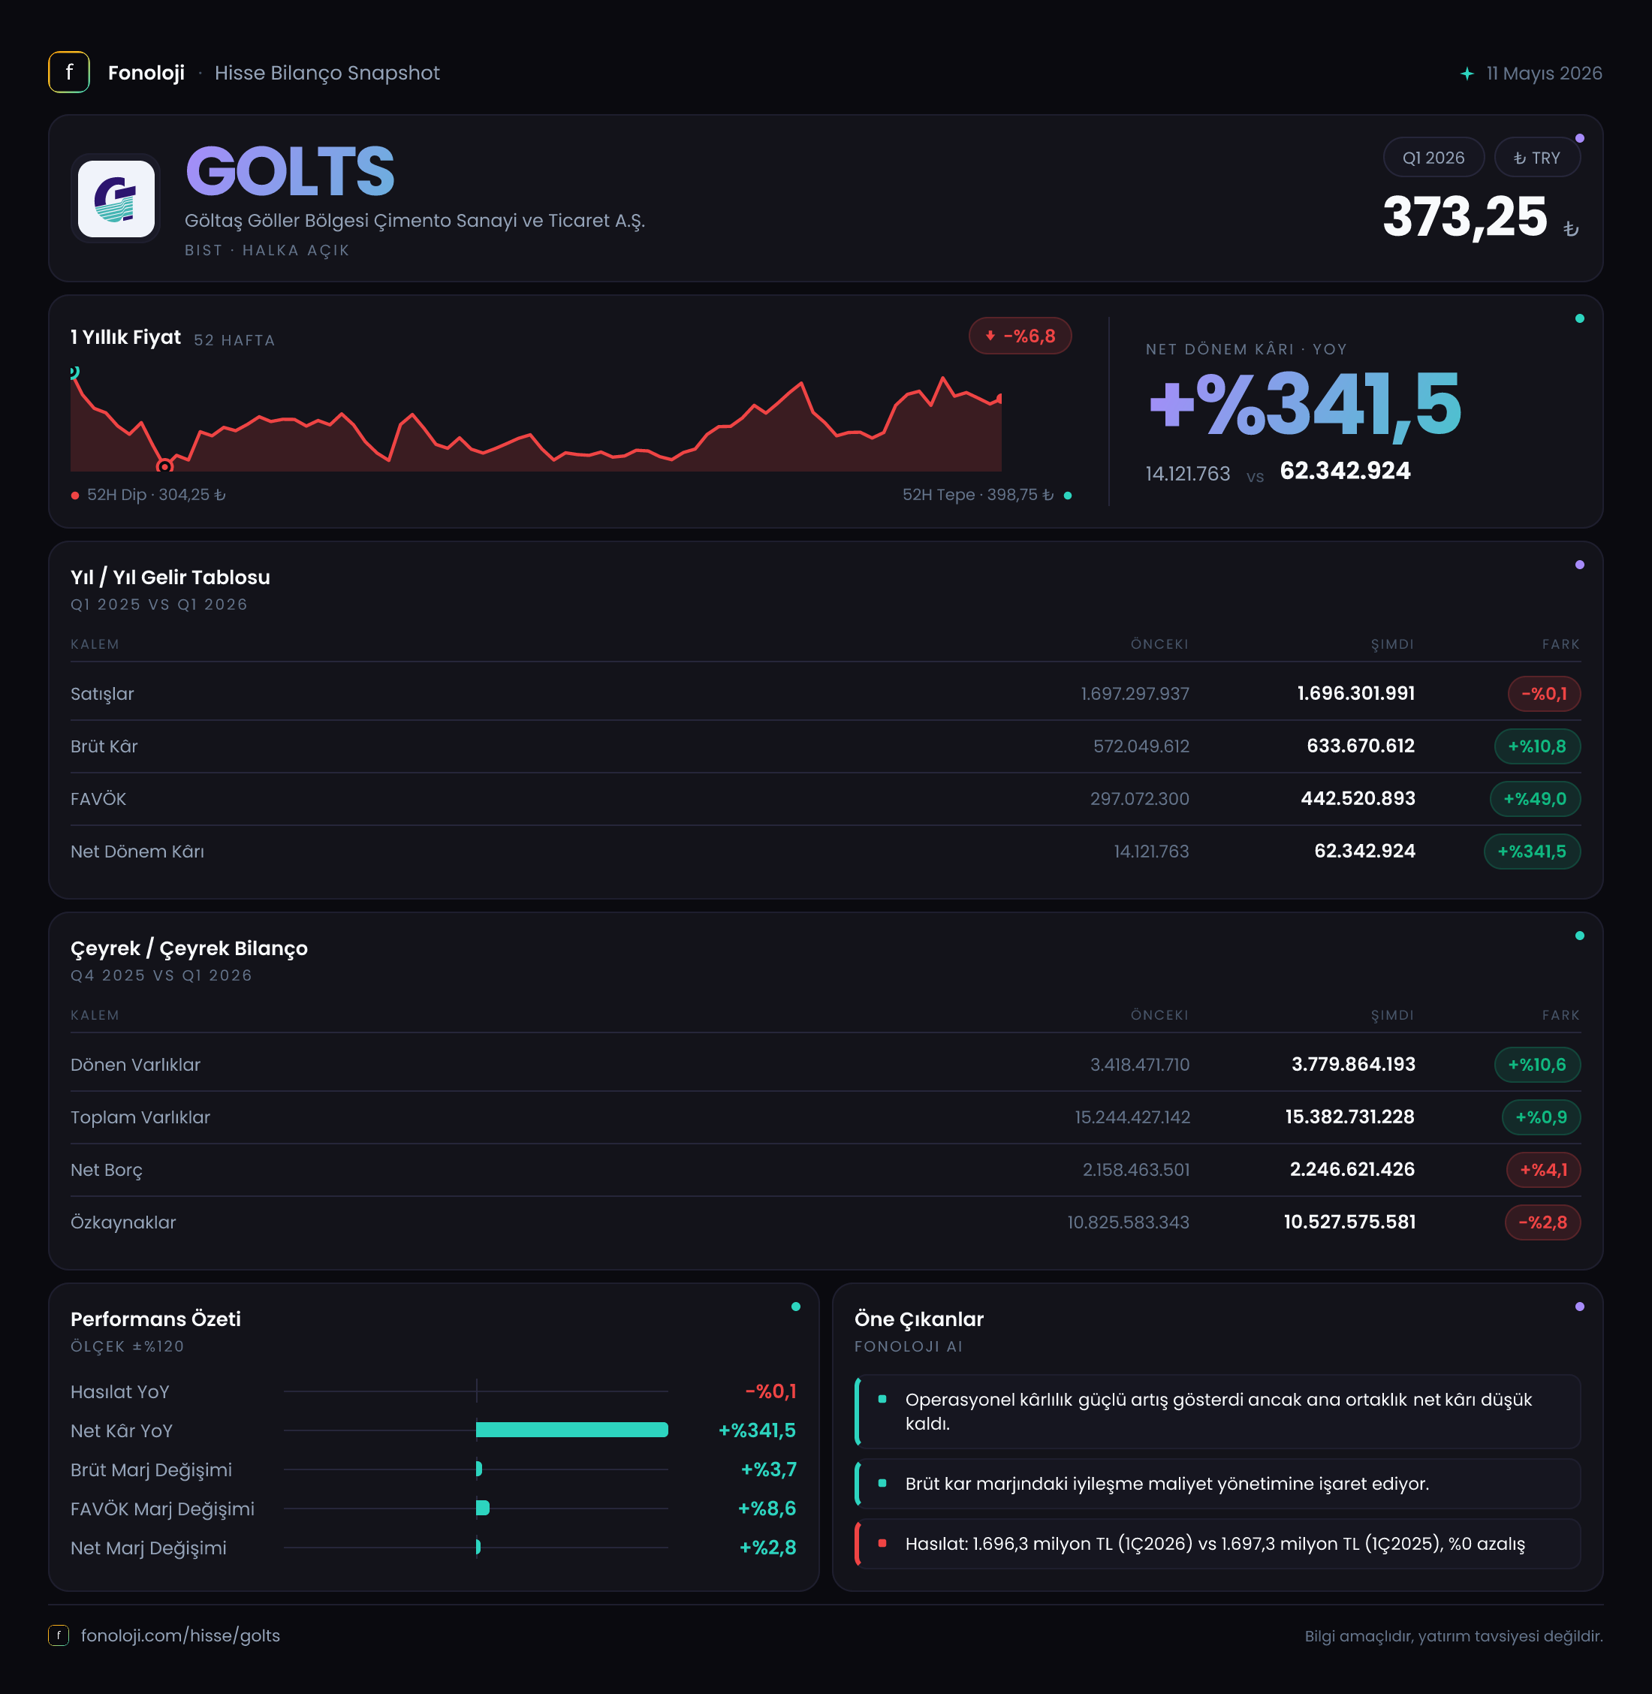
Task: Click the Çeyrek / Çeyrek Bilanço heading
Action: point(189,948)
